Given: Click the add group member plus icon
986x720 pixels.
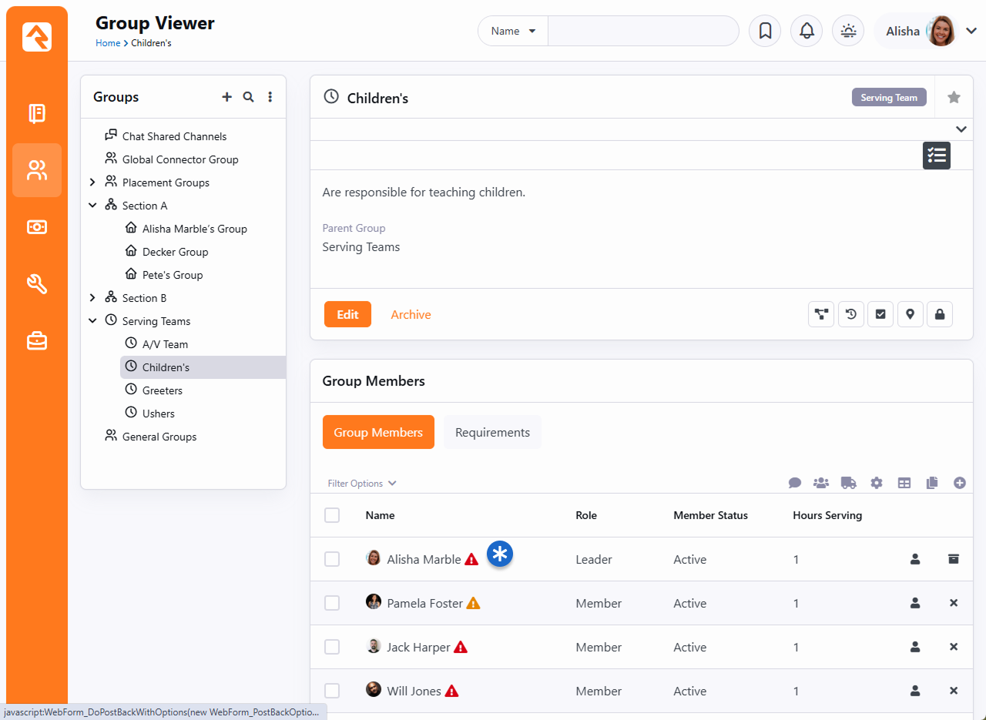Looking at the screenshot, I should tap(959, 483).
